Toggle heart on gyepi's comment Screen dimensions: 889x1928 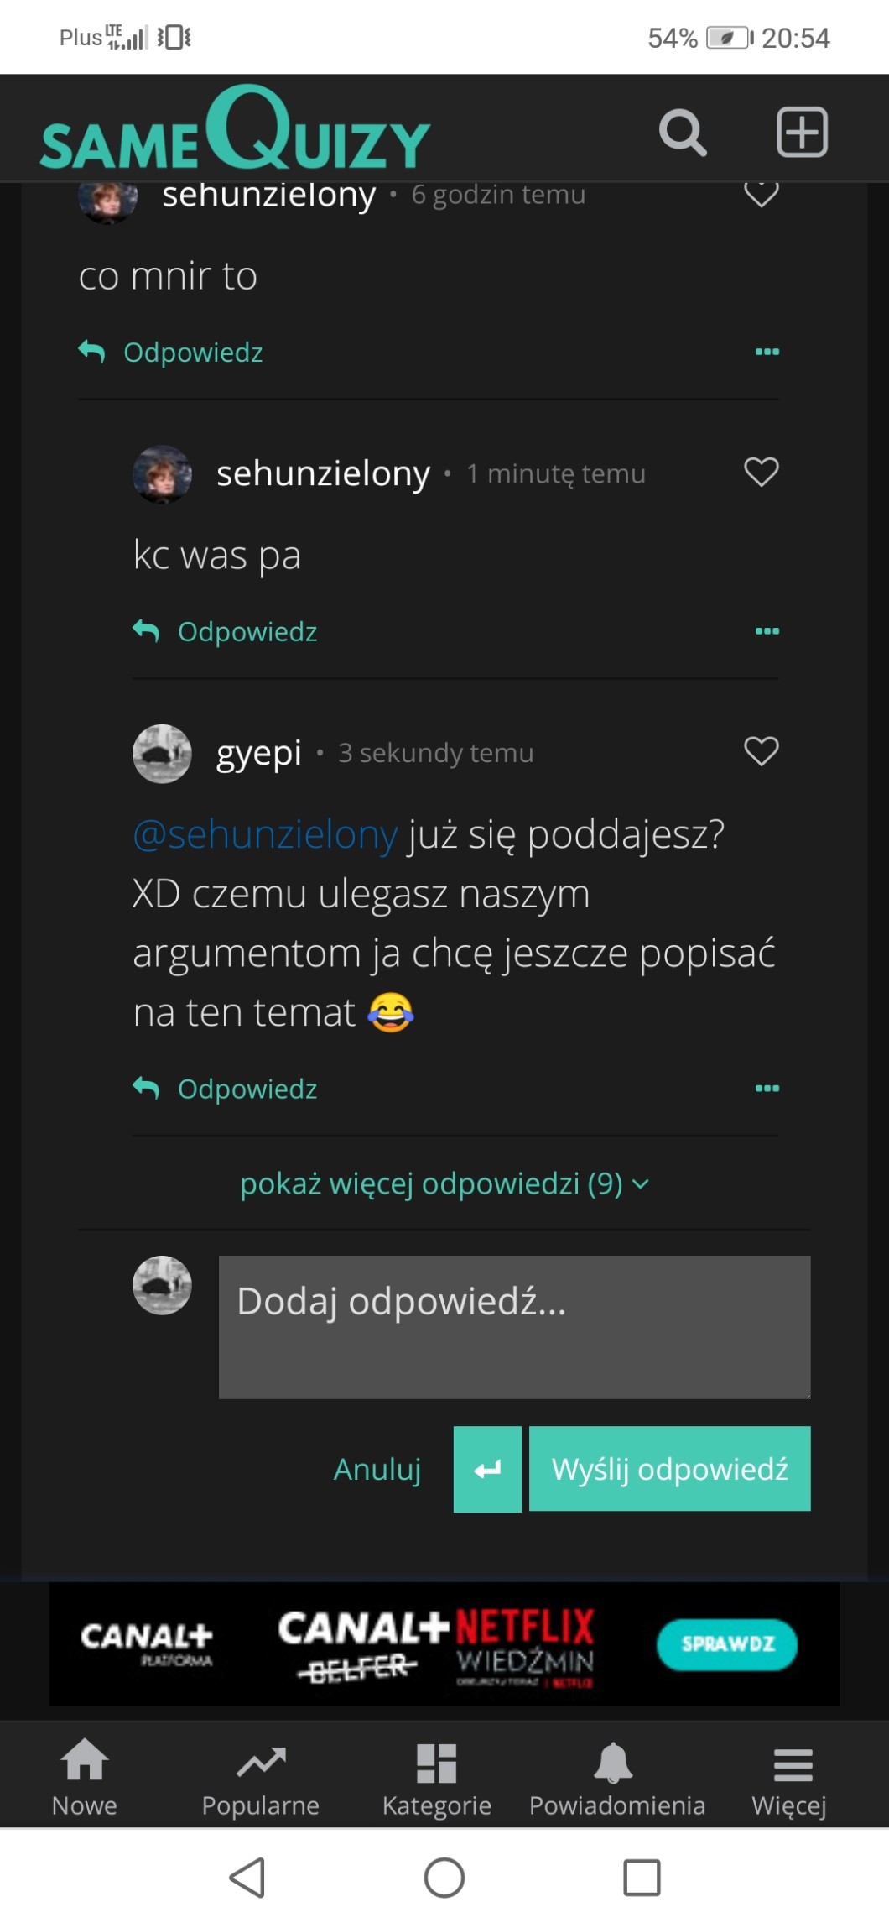pyautogui.click(x=761, y=751)
